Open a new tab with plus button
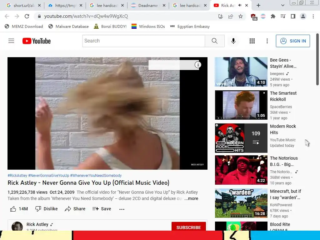 [x=258, y=6]
